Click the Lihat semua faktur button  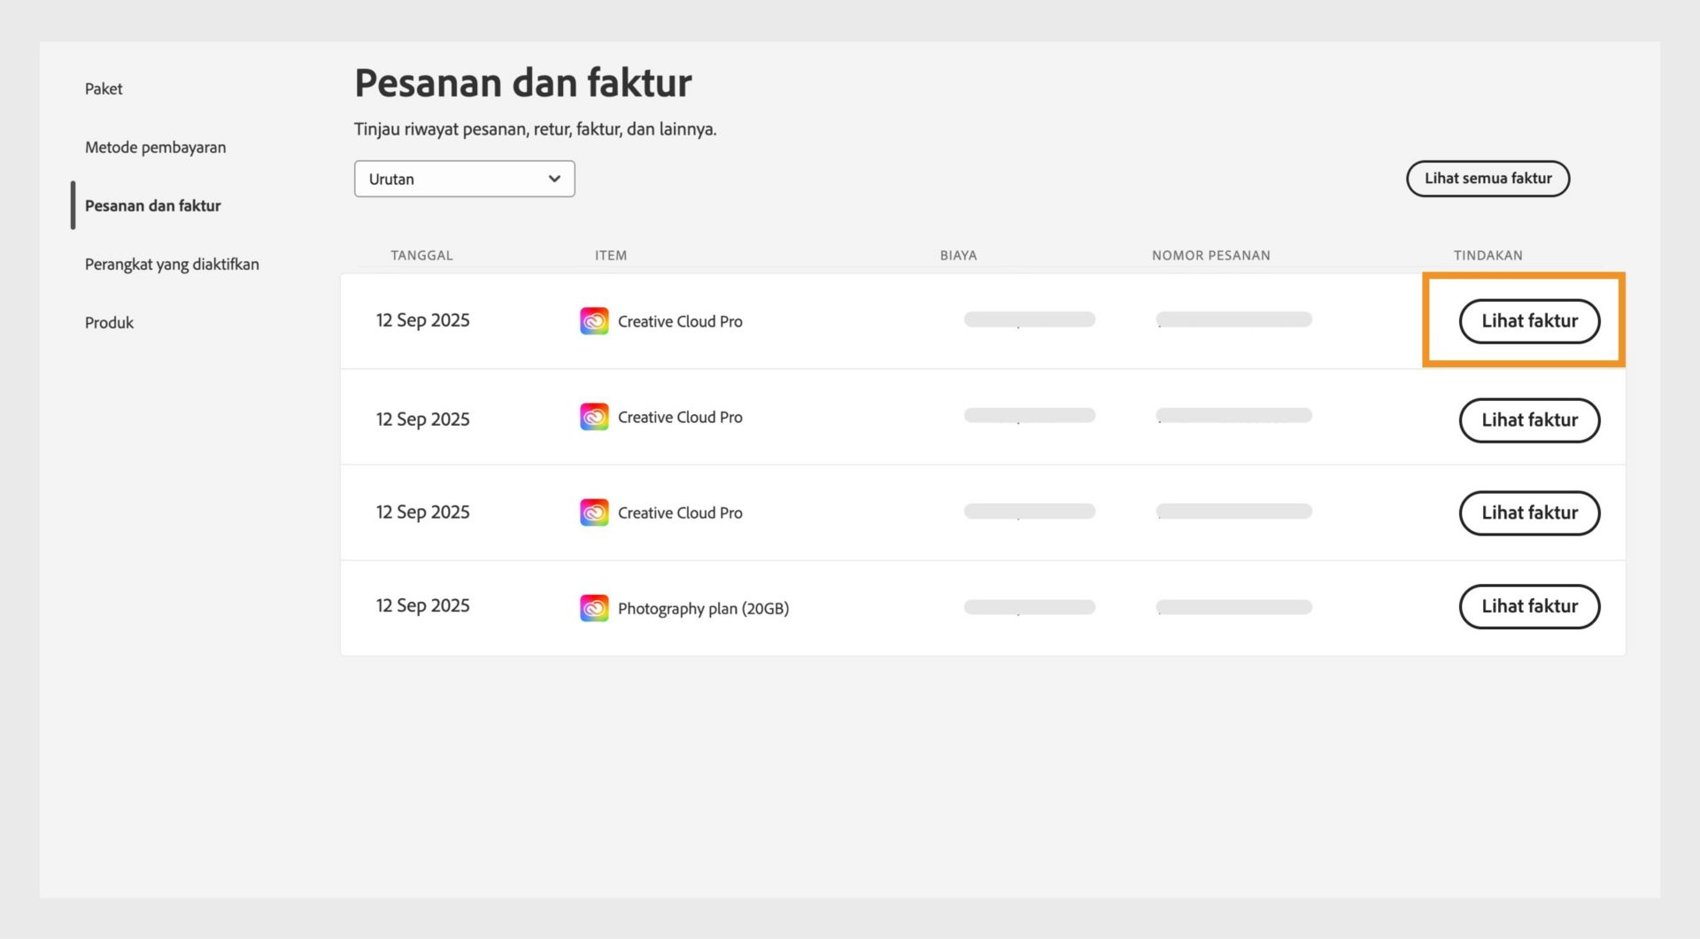coord(1487,179)
